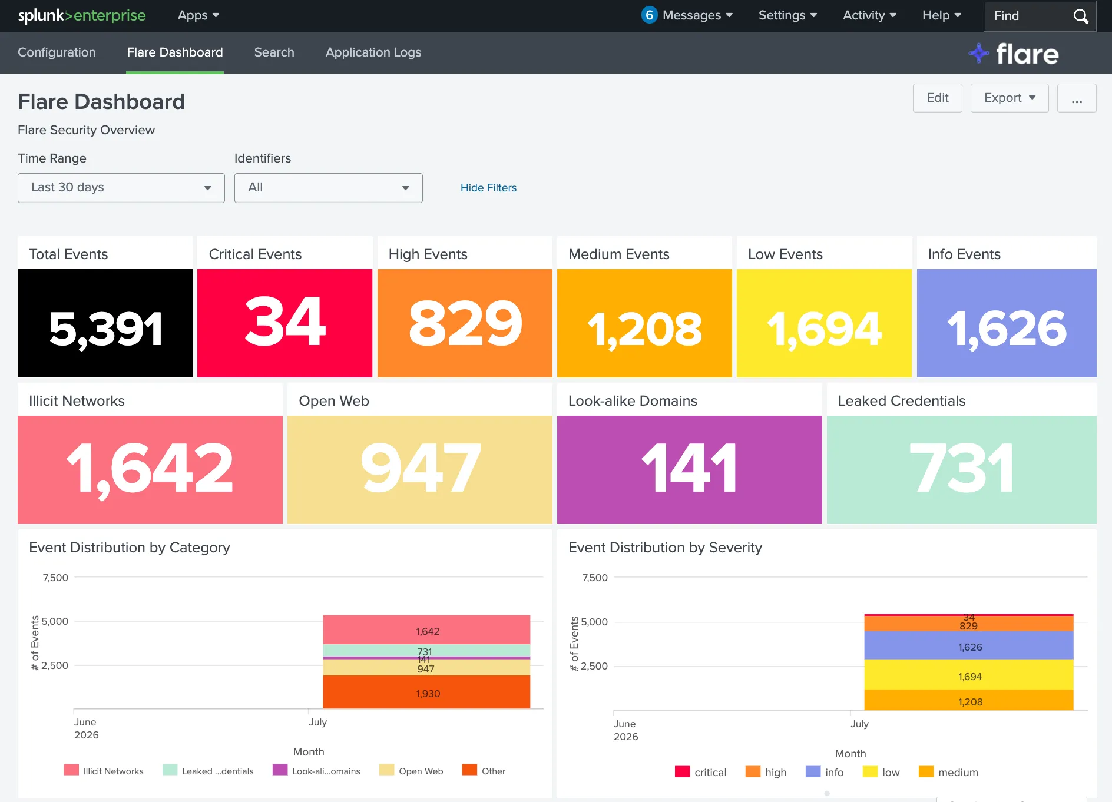Open the Messages dropdown

[698, 15]
